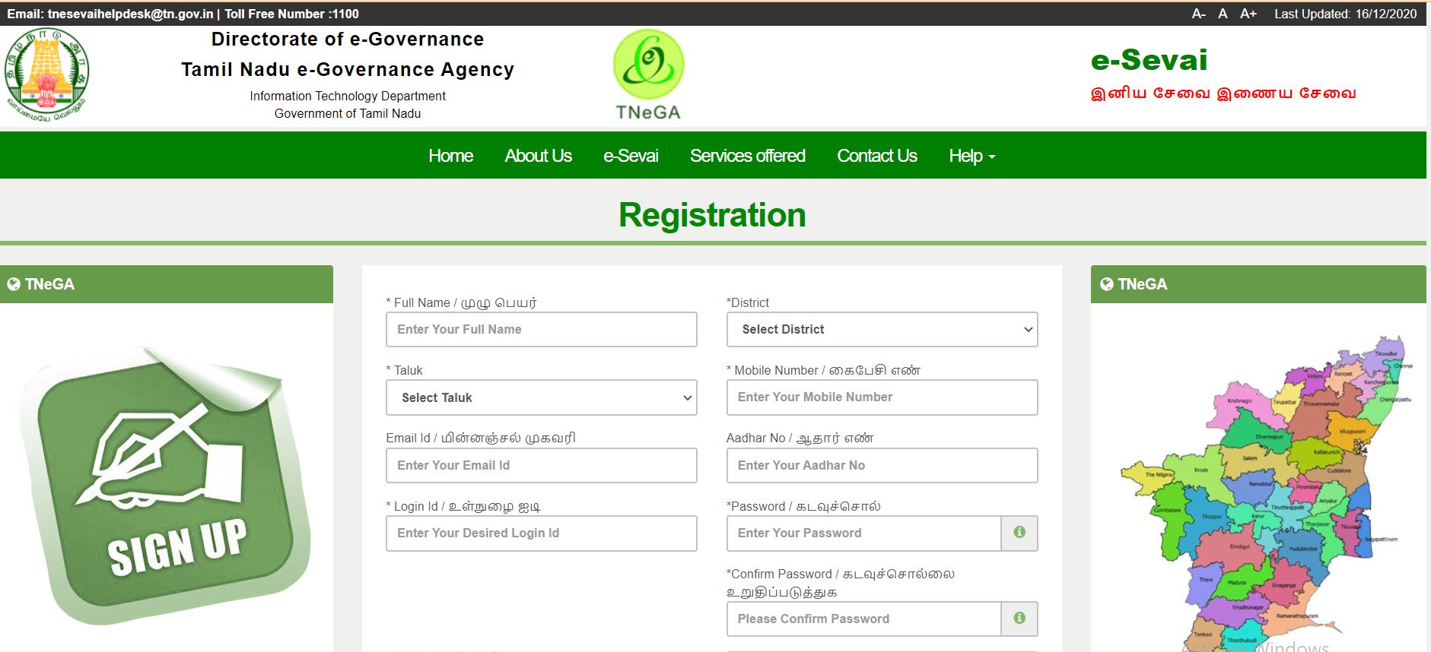The image size is (1431, 652).
Task: Click the e-Sevai red heading text
Action: pos(1150,60)
